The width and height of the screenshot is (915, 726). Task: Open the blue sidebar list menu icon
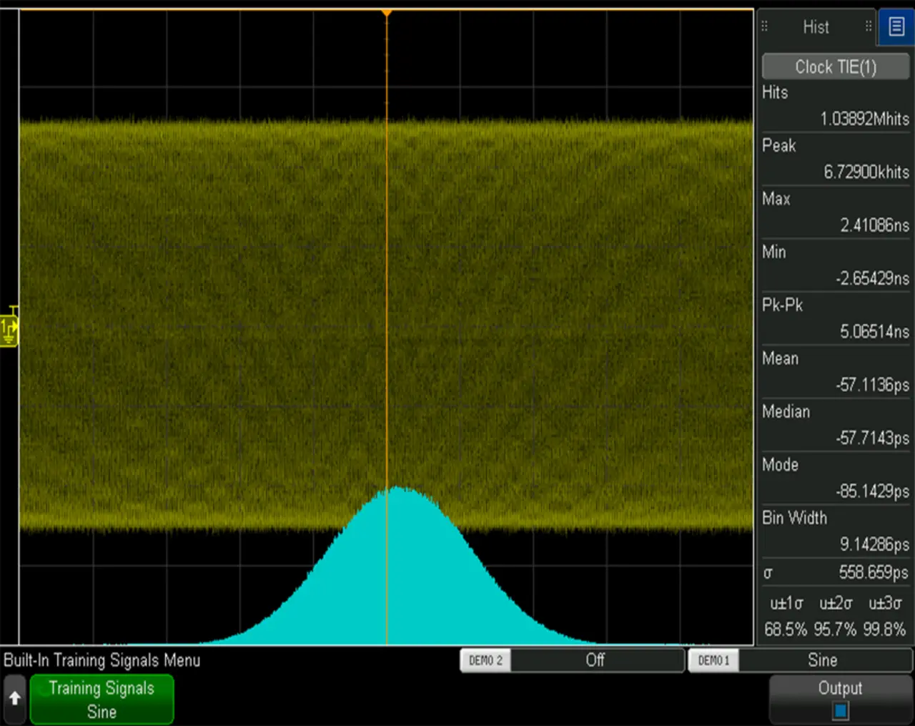(896, 27)
